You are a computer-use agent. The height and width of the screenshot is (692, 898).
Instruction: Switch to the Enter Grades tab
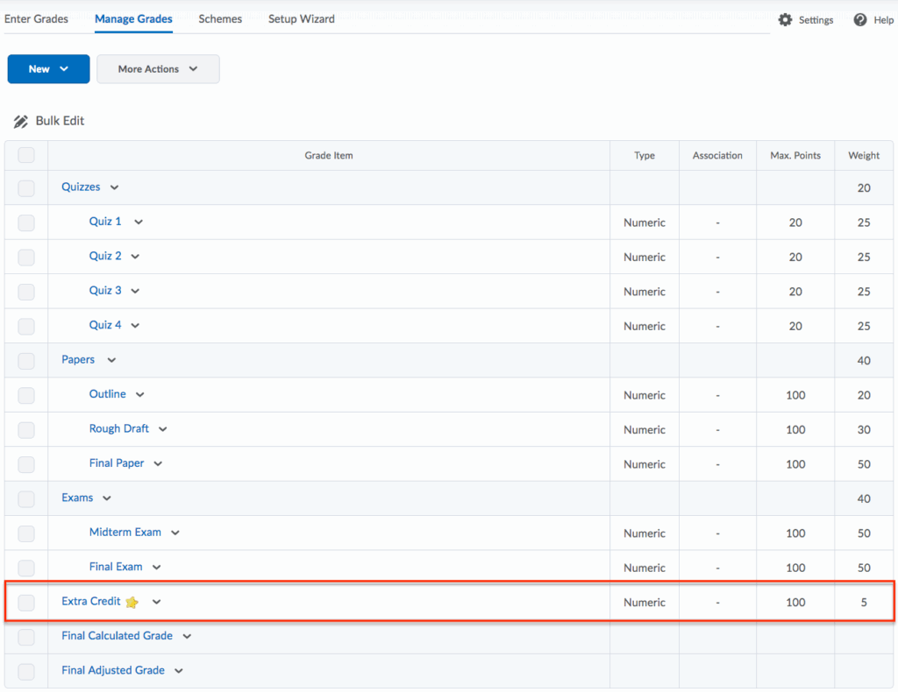[37, 19]
